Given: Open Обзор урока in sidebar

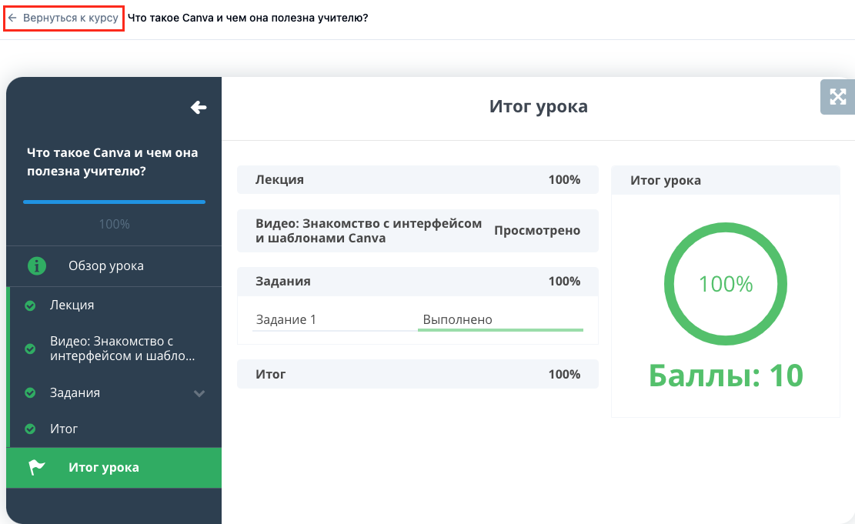Looking at the screenshot, I should coord(114,266).
